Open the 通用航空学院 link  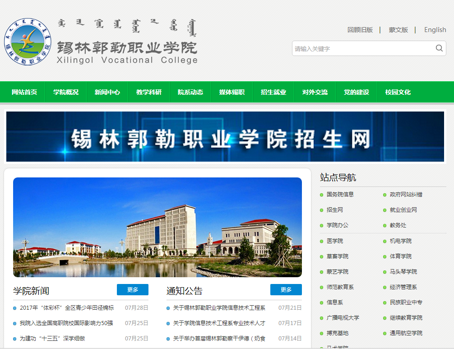(x=406, y=333)
